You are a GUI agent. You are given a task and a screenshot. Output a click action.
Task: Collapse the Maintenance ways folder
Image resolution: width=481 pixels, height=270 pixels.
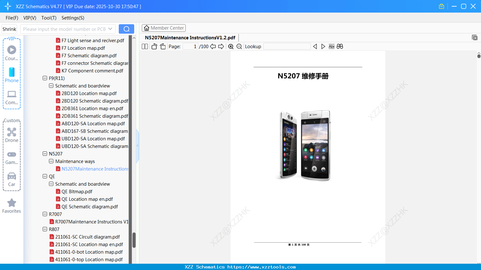(51, 161)
